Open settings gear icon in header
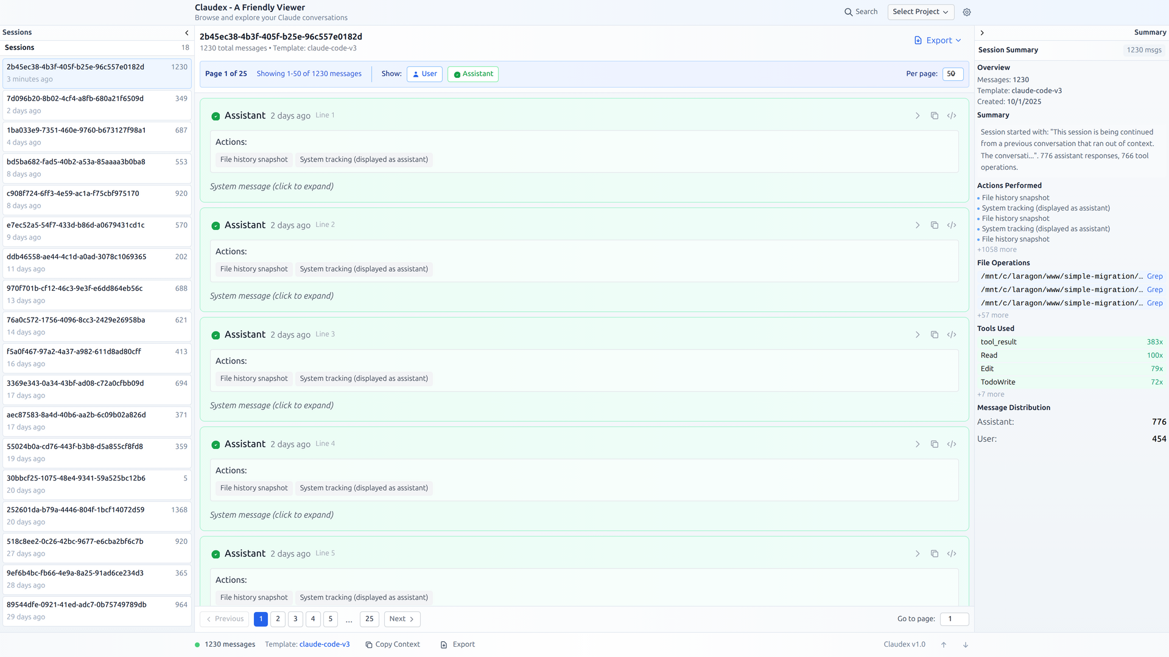The height and width of the screenshot is (657, 1169). (967, 12)
